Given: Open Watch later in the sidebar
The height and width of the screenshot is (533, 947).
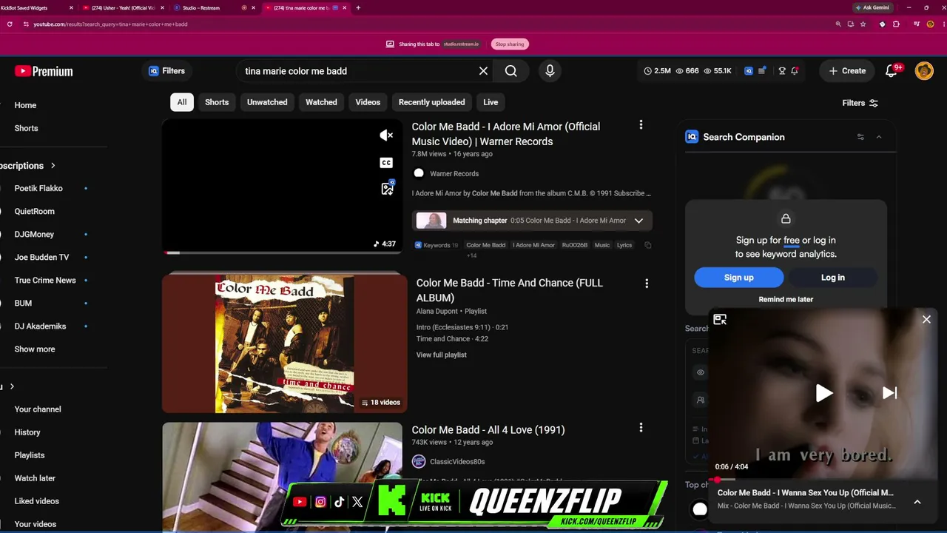Looking at the screenshot, I should (x=35, y=478).
